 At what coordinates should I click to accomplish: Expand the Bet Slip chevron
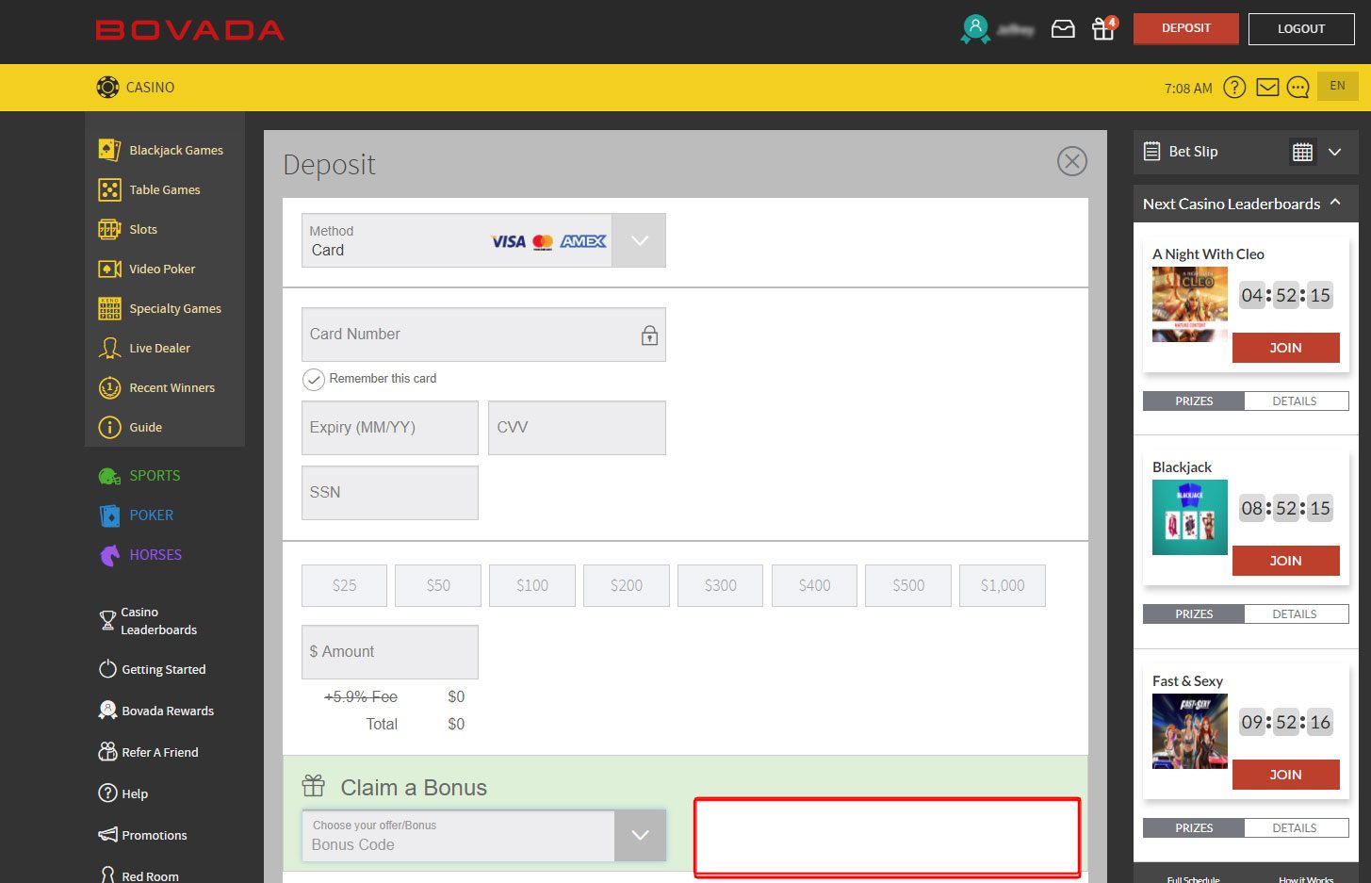[x=1335, y=152]
